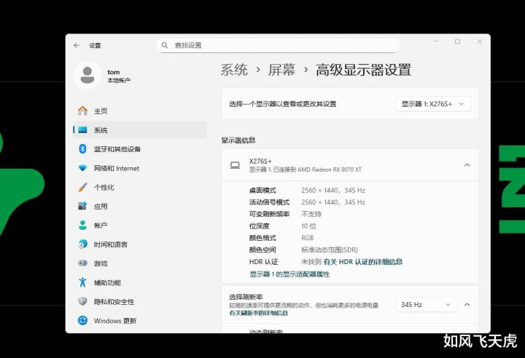The width and height of the screenshot is (525, 358).
Task: Collapse the refresh rate (选择刷新率) section
Action: tap(467, 305)
